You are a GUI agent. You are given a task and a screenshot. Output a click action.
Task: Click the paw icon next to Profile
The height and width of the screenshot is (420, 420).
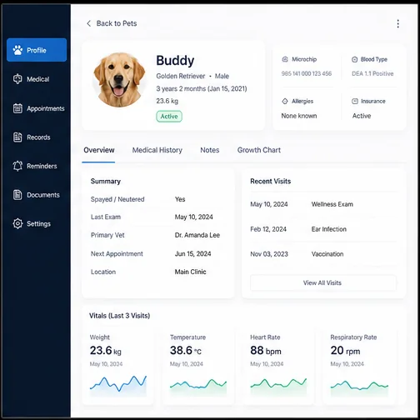pos(17,50)
